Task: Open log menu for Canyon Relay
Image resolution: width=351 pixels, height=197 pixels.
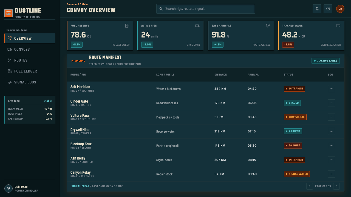Action: point(332,174)
